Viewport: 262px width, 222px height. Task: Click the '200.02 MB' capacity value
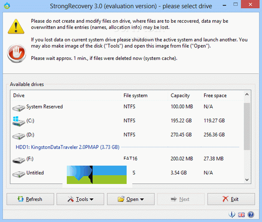click(182, 159)
